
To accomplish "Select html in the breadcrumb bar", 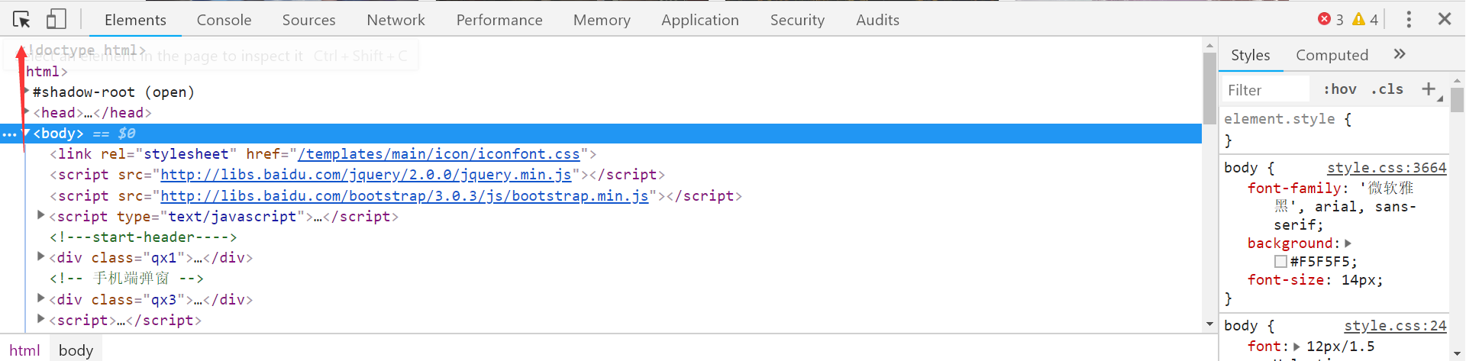I will click(x=24, y=350).
